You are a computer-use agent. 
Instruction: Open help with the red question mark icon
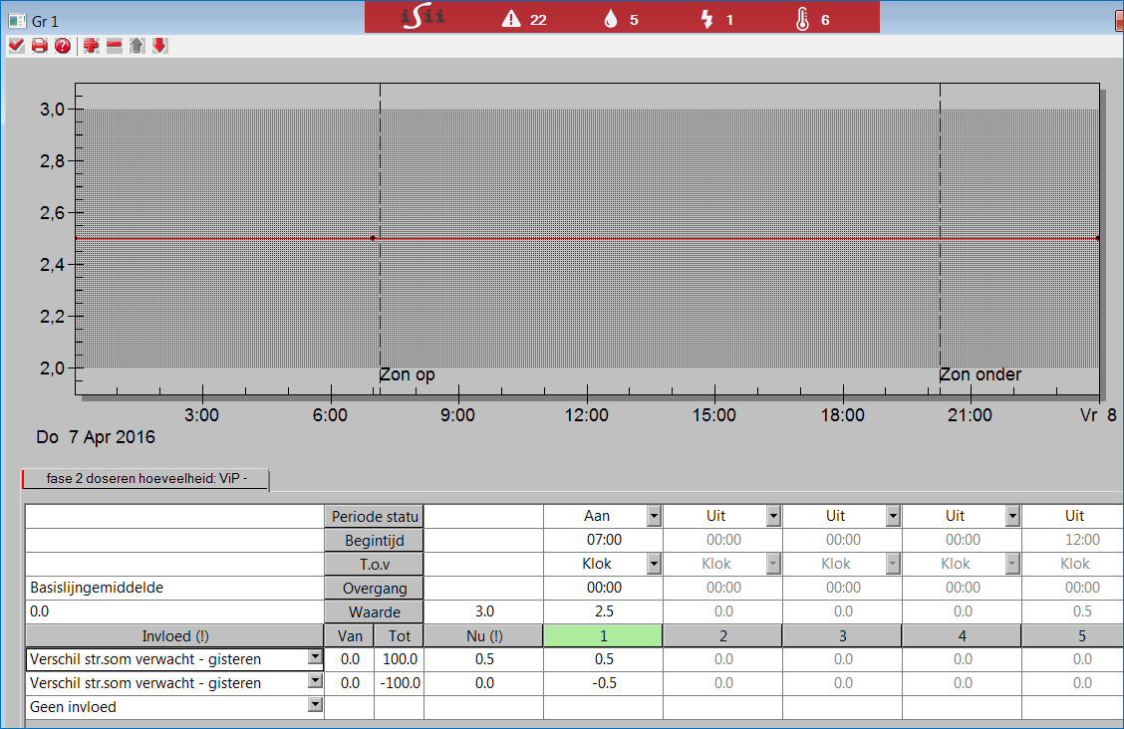[x=63, y=46]
